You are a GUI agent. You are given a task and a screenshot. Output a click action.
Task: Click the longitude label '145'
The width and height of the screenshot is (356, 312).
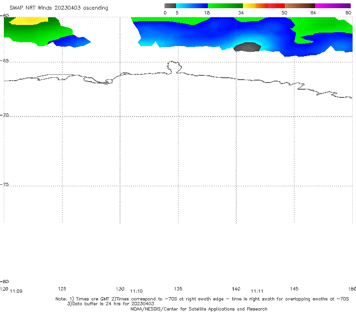[x=294, y=288]
